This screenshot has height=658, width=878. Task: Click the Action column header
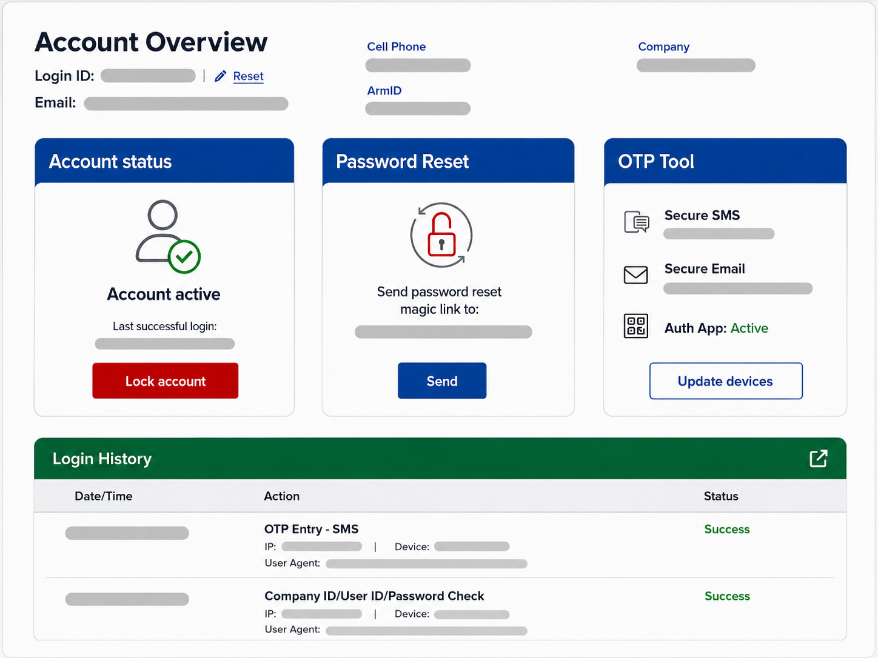pos(282,496)
